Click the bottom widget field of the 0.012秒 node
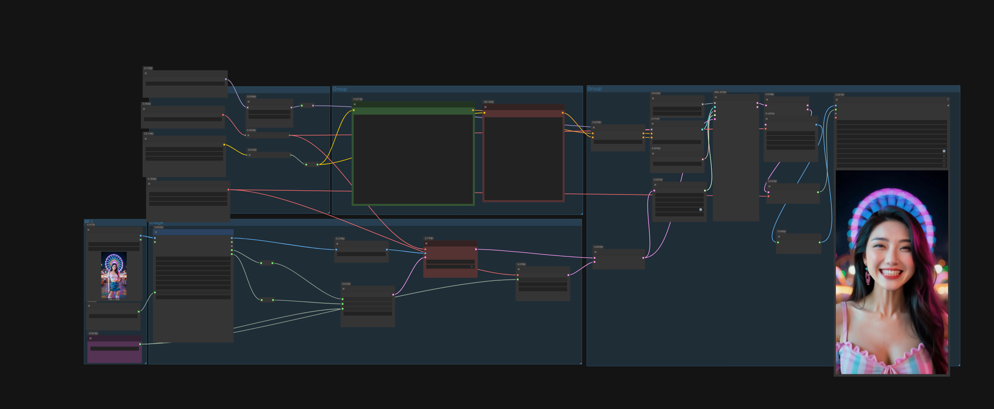The width and height of the screenshot is (994, 409). click(367, 313)
